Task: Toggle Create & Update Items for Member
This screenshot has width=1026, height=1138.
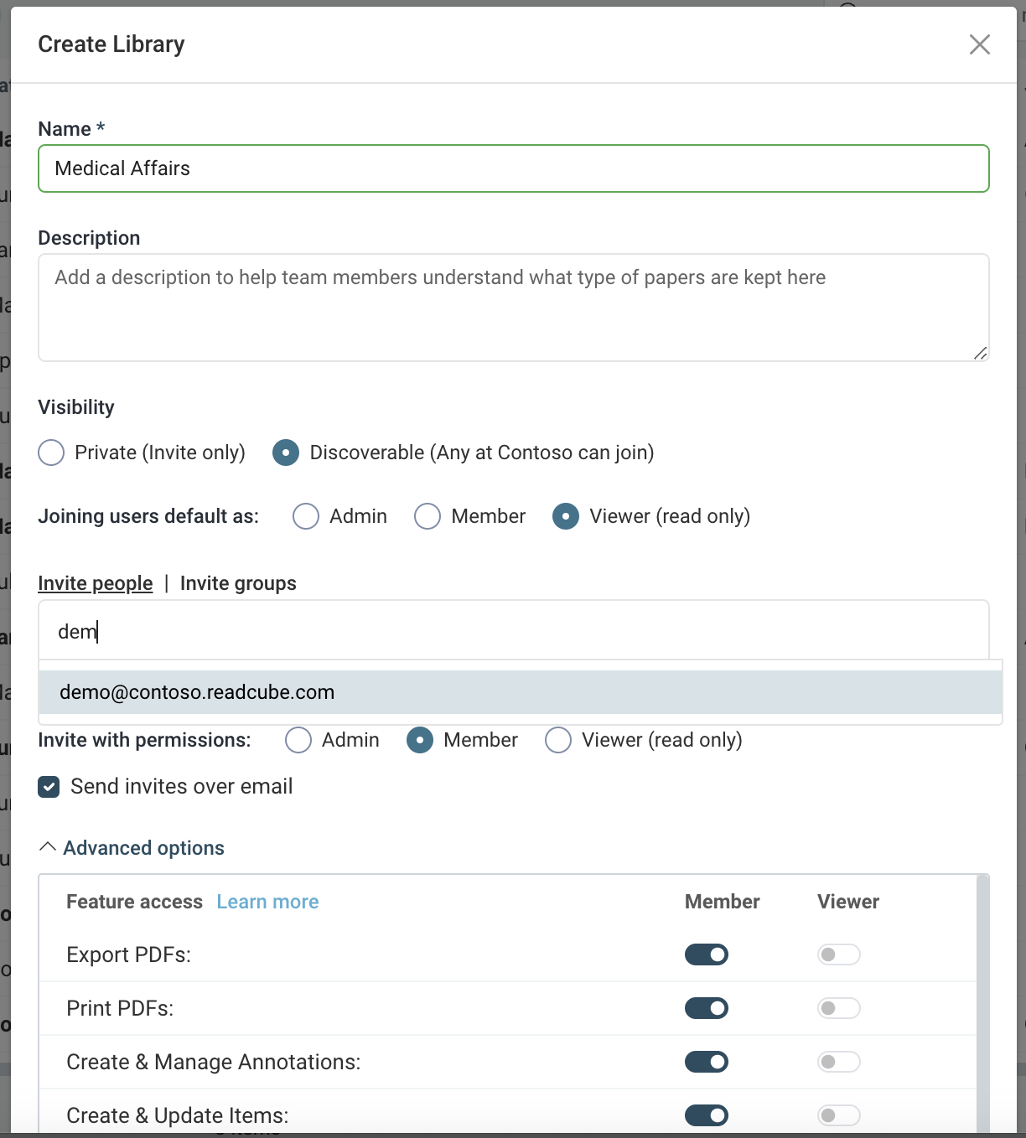Action: [x=707, y=1115]
